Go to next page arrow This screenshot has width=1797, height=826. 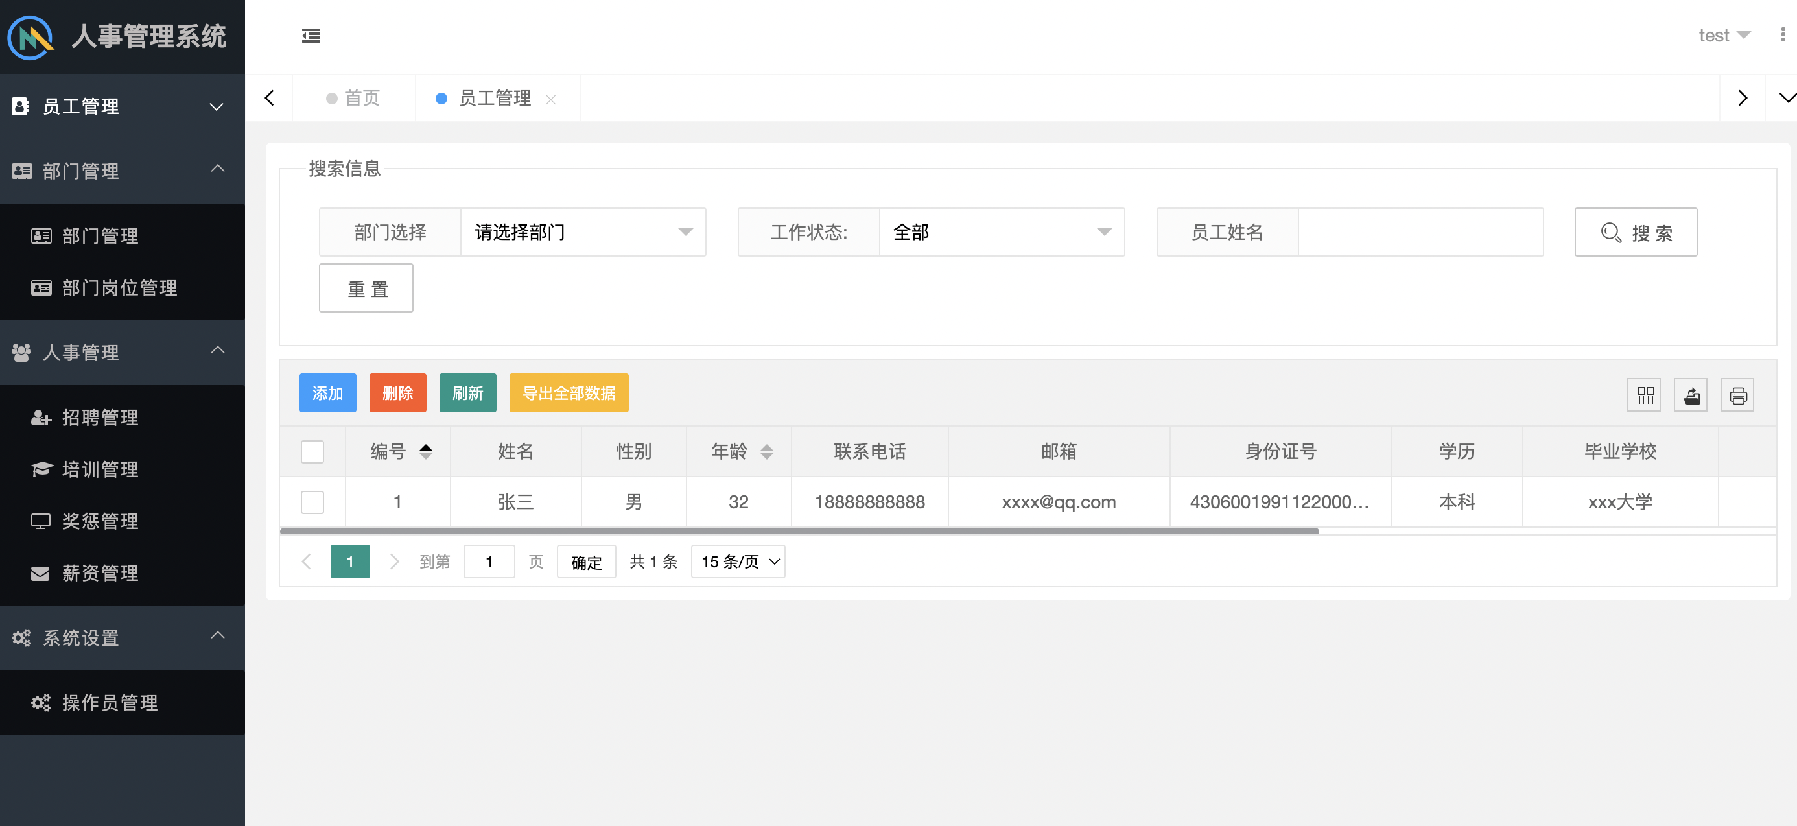[x=394, y=561]
